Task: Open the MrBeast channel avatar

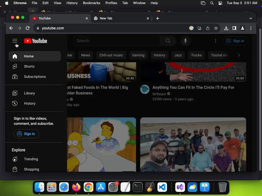Action: click(145, 89)
